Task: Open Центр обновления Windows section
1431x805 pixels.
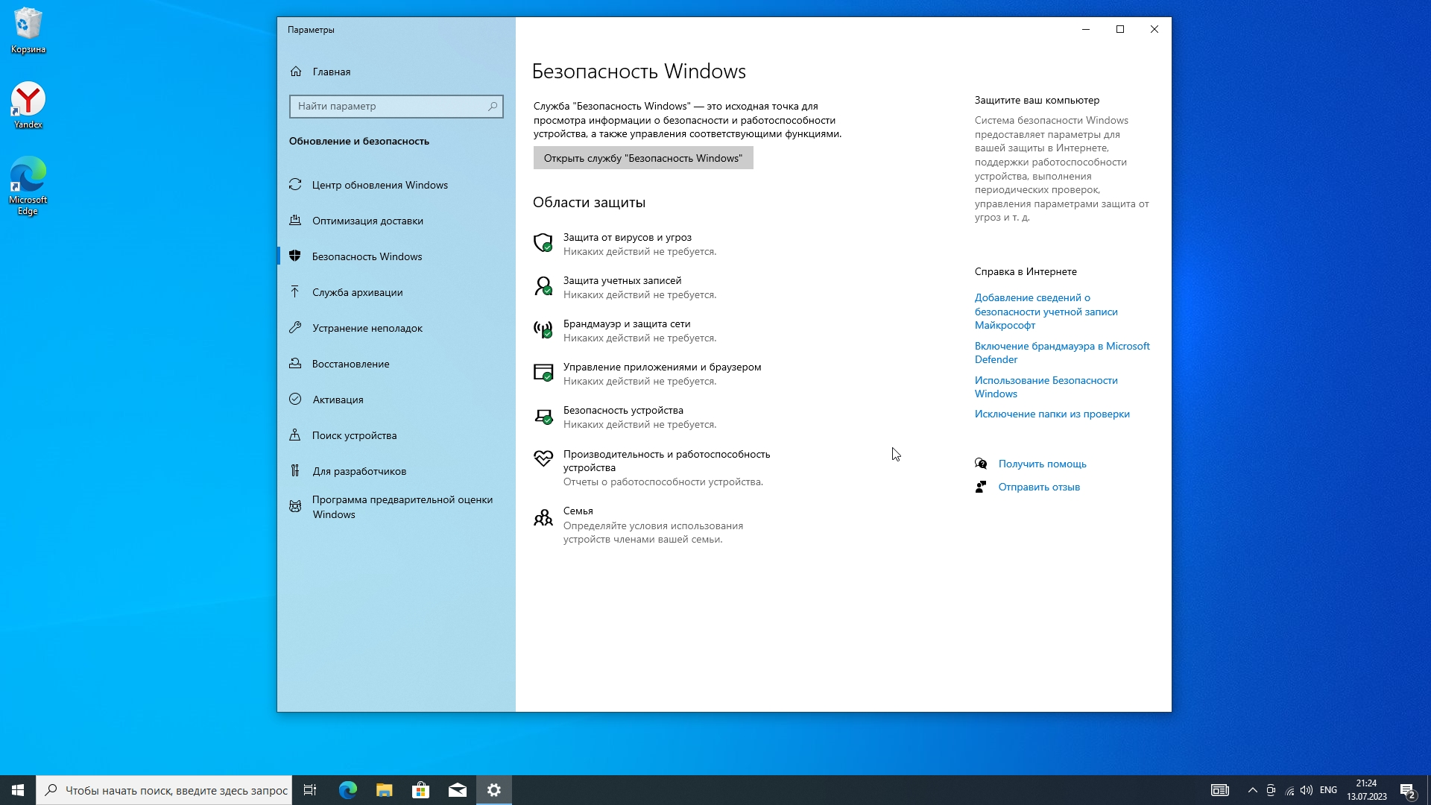Action: coord(379,185)
